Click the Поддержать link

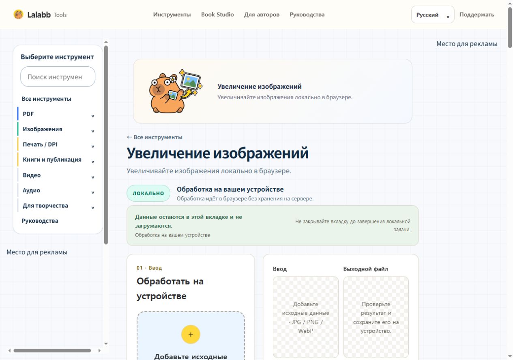pos(477,15)
